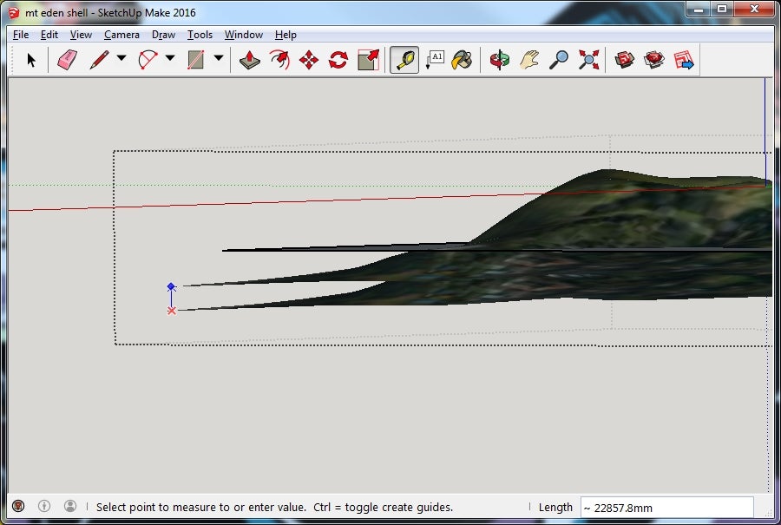Expand the shape tool dropdown arrow
The width and height of the screenshot is (781, 525).
click(x=219, y=59)
